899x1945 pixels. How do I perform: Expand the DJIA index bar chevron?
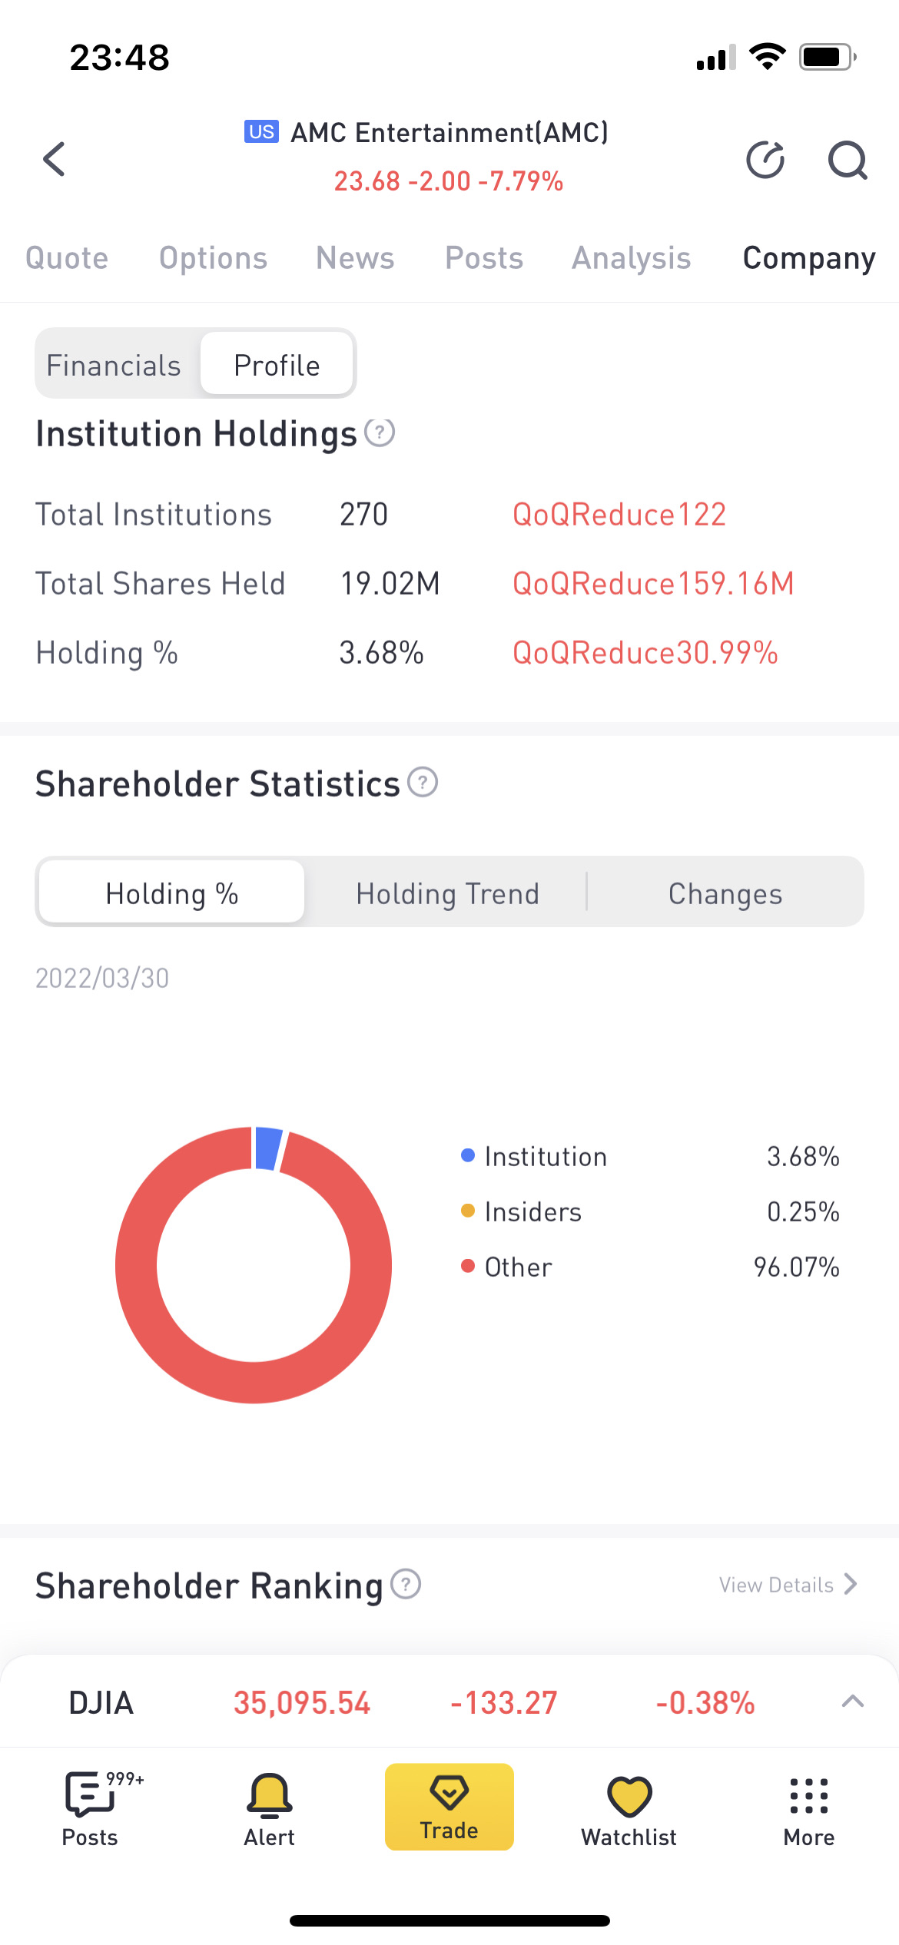(853, 1701)
